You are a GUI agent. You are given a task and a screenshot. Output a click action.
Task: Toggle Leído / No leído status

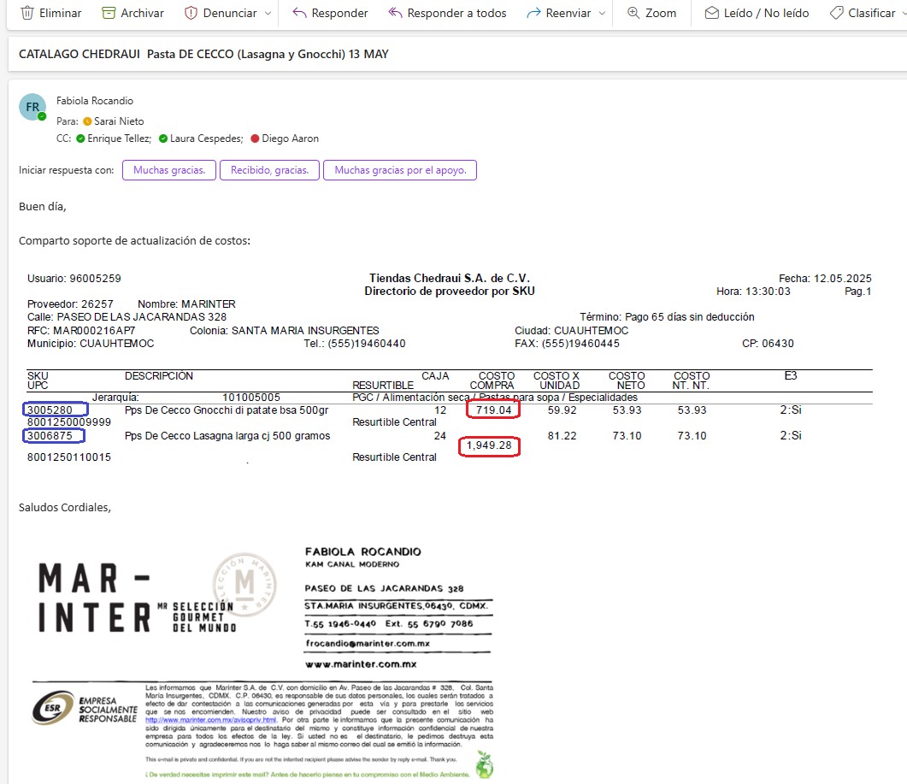(756, 13)
